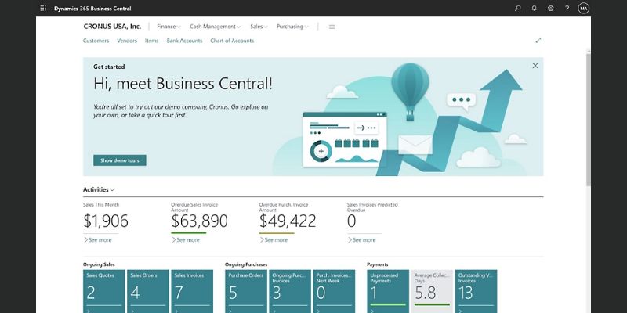Open the Bank Accounts link
The image size is (627, 313).
click(x=184, y=41)
